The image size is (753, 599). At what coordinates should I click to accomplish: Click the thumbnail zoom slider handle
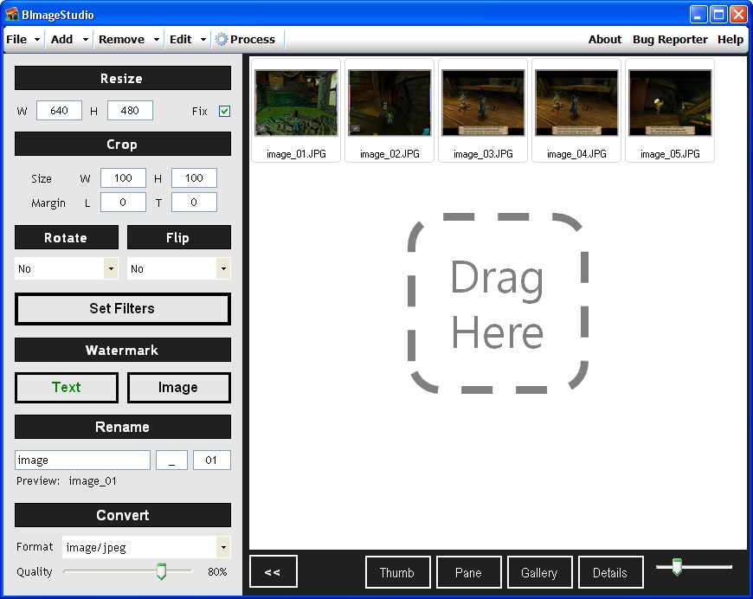point(677,567)
